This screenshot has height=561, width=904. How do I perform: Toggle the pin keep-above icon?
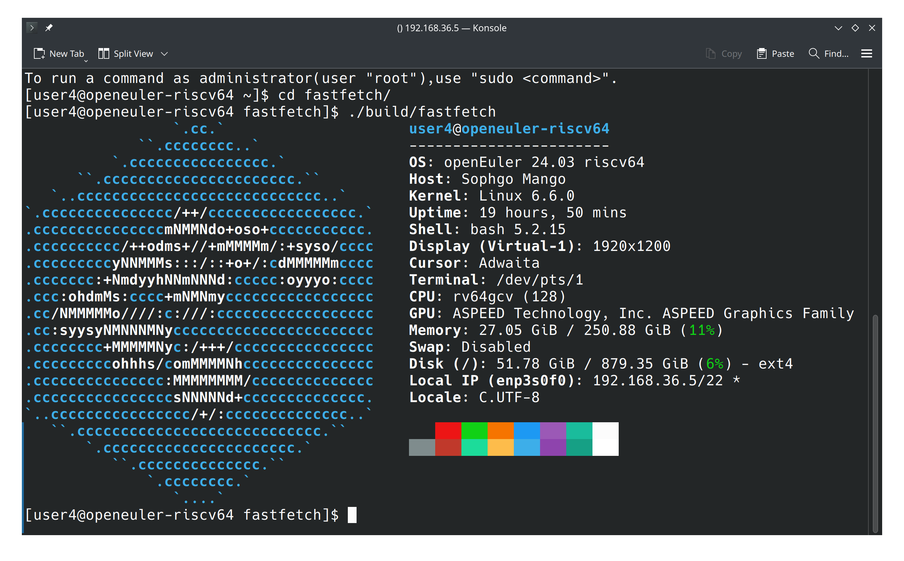click(x=49, y=28)
